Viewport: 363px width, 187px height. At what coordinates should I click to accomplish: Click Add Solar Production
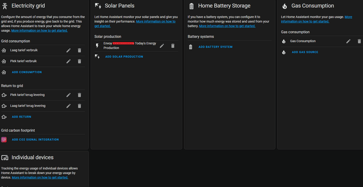(x=124, y=57)
